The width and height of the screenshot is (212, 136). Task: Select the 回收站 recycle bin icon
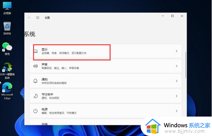[x=7, y=28]
